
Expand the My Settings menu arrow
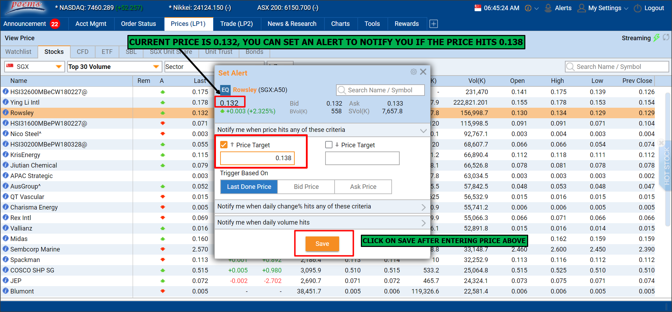[x=626, y=8]
